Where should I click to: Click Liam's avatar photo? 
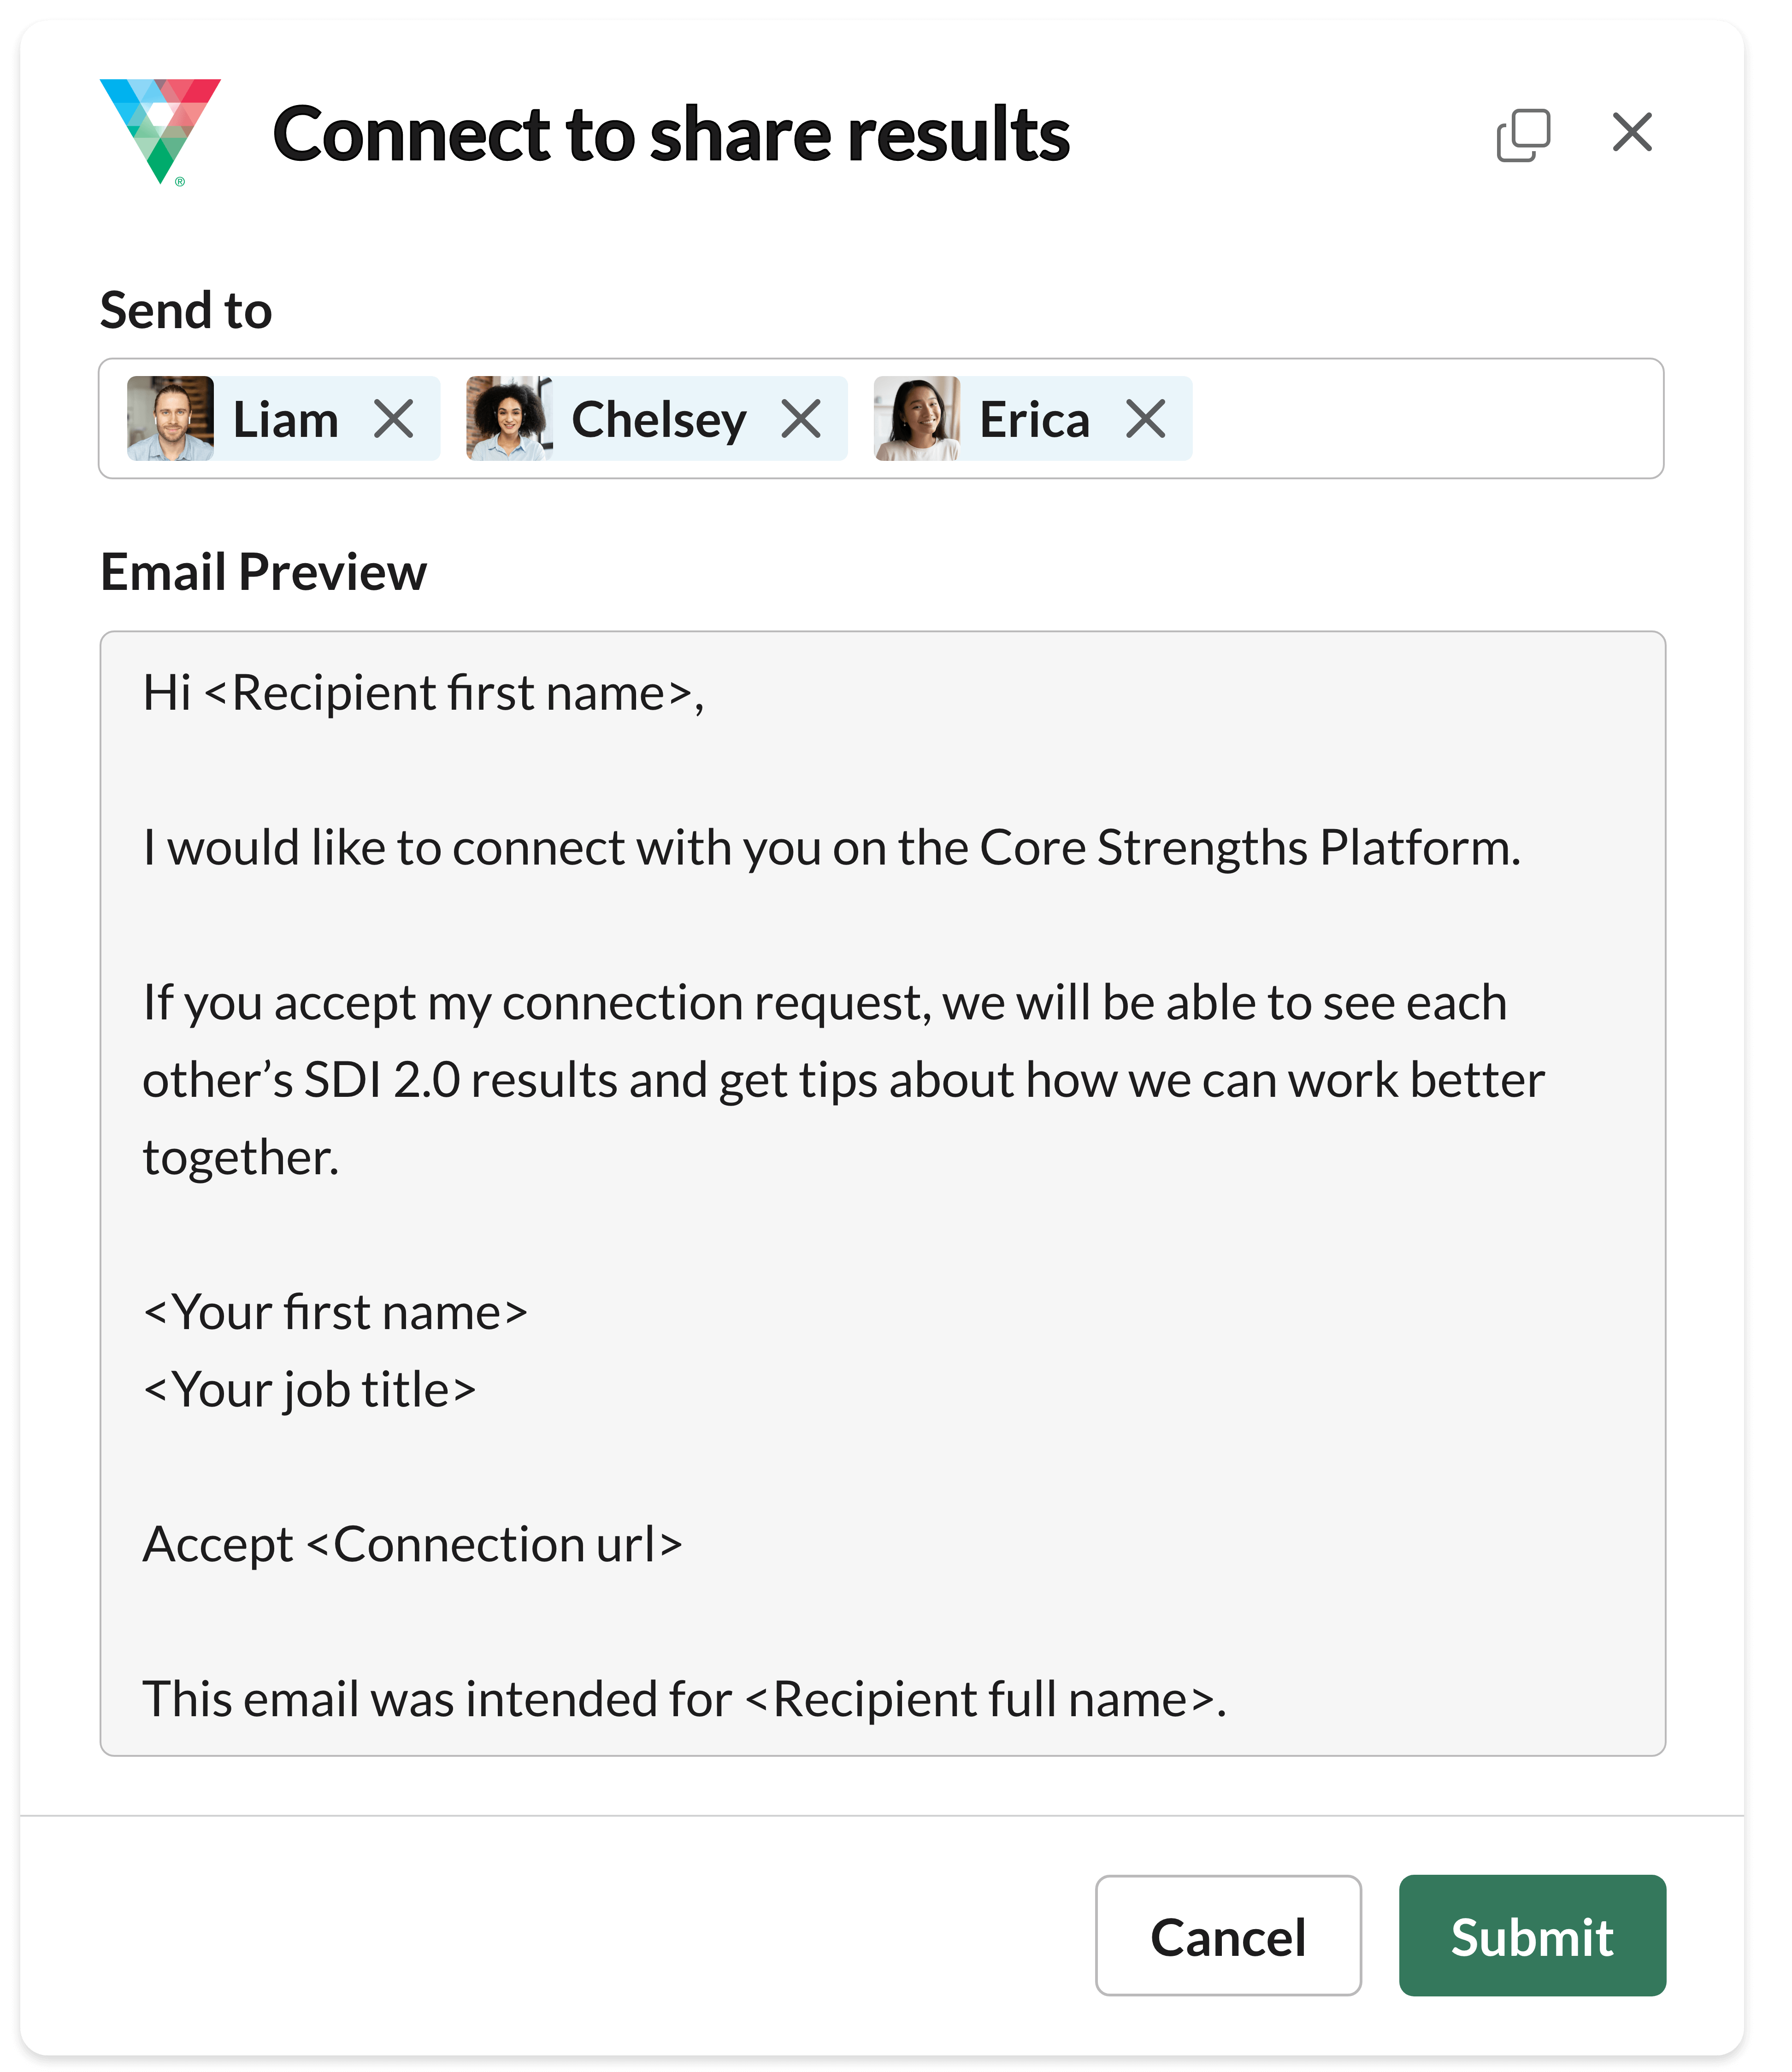tap(170, 418)
